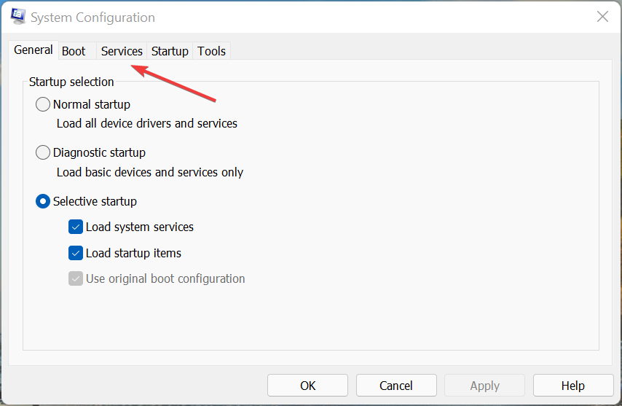
Task: Close the System Configuration window
Action: click(x=602, y=17)
